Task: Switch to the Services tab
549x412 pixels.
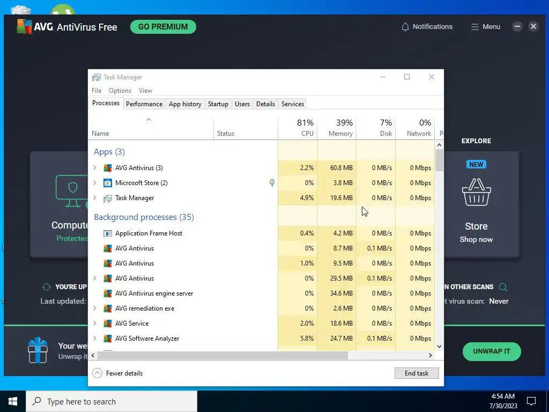Action: (x=293, y=104)
